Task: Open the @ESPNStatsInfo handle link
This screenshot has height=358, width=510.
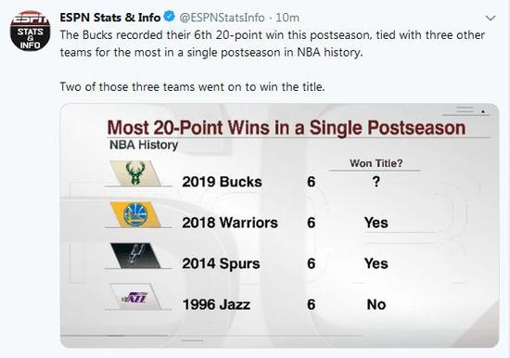Action: (x=222, y=18)
